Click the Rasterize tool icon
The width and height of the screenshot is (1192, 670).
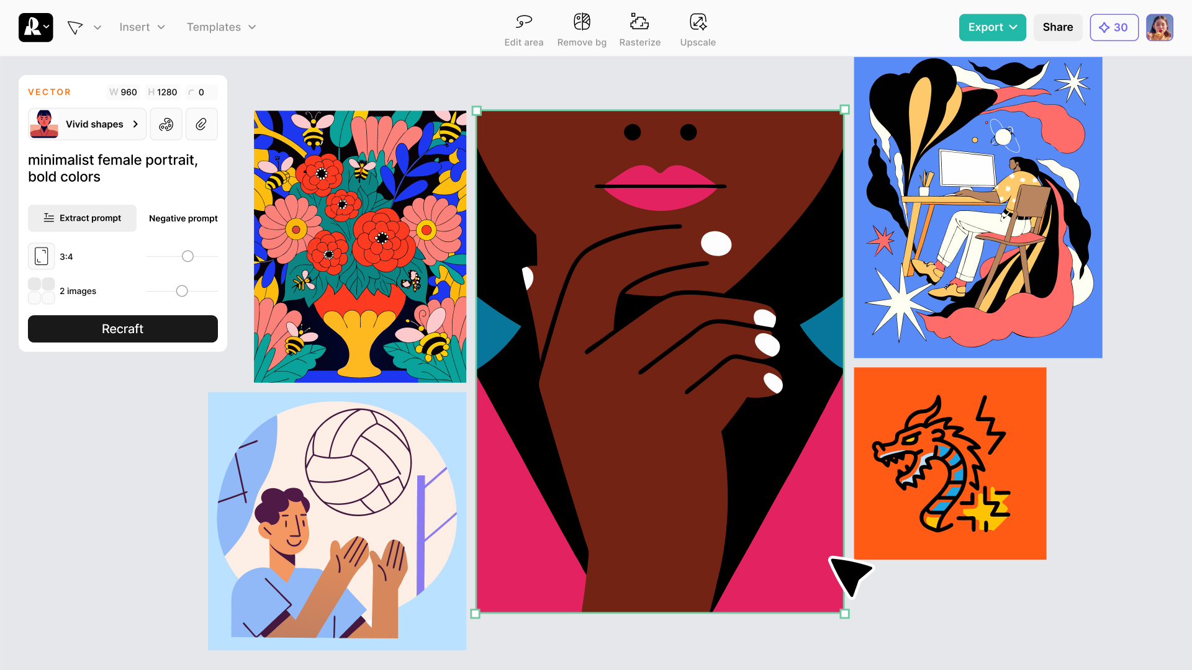[639, 22]
